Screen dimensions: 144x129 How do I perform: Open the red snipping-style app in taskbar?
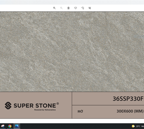click(x=3, y=126)
